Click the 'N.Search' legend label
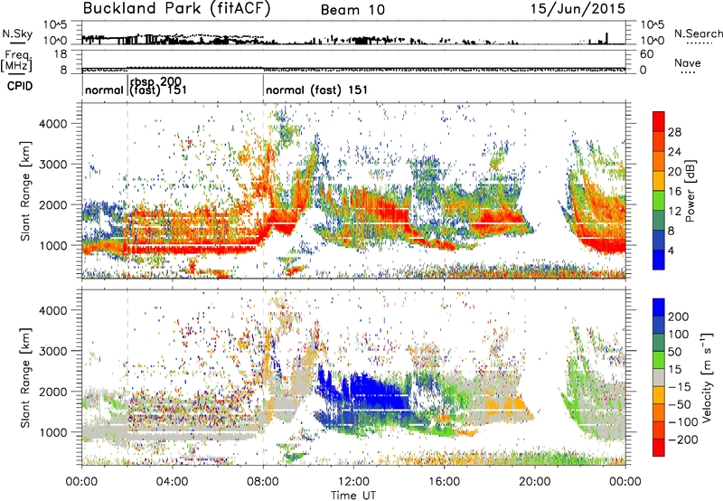 tap(698, 33)
